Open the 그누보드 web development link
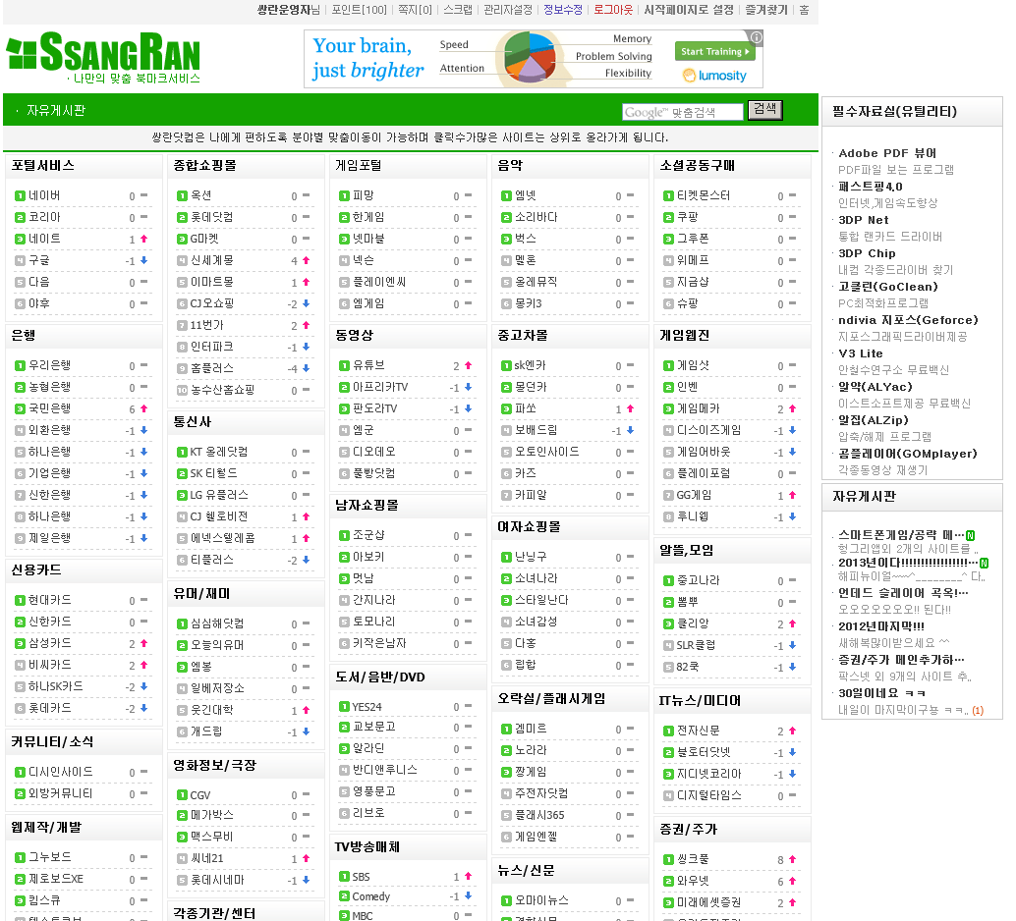Image resolution: width=1016 pixels, height=921 pixels. (50, 857)
